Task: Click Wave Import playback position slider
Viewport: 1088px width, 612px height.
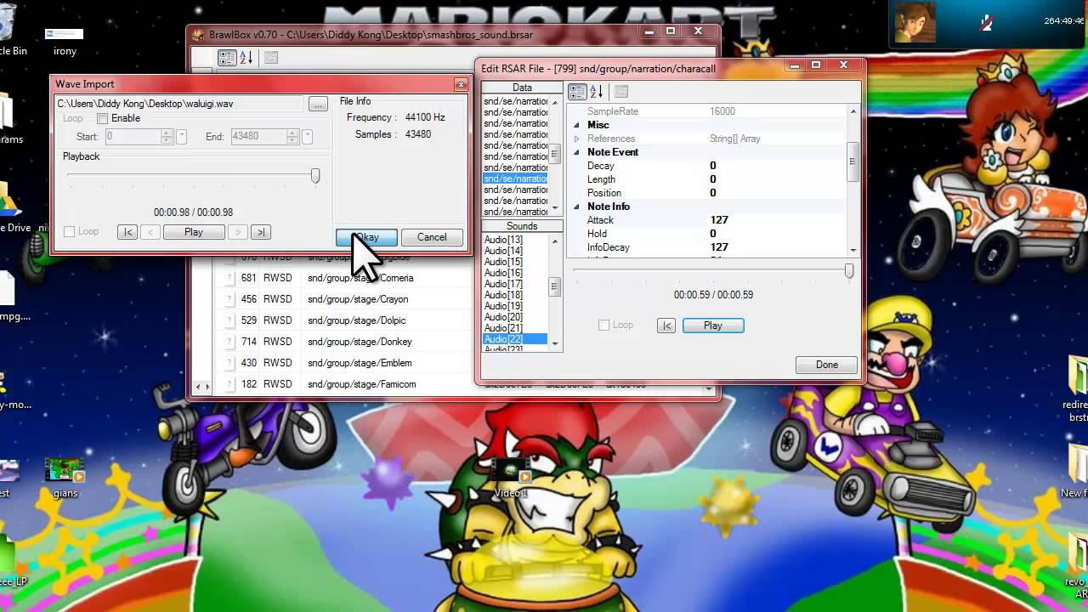Action: click(x=315, y=175)
